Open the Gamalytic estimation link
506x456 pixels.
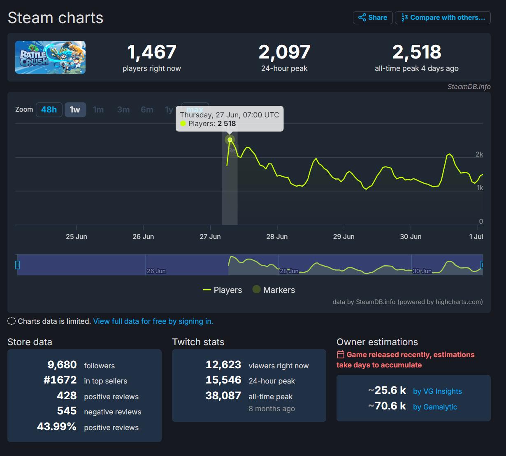(x=435, y=407)
